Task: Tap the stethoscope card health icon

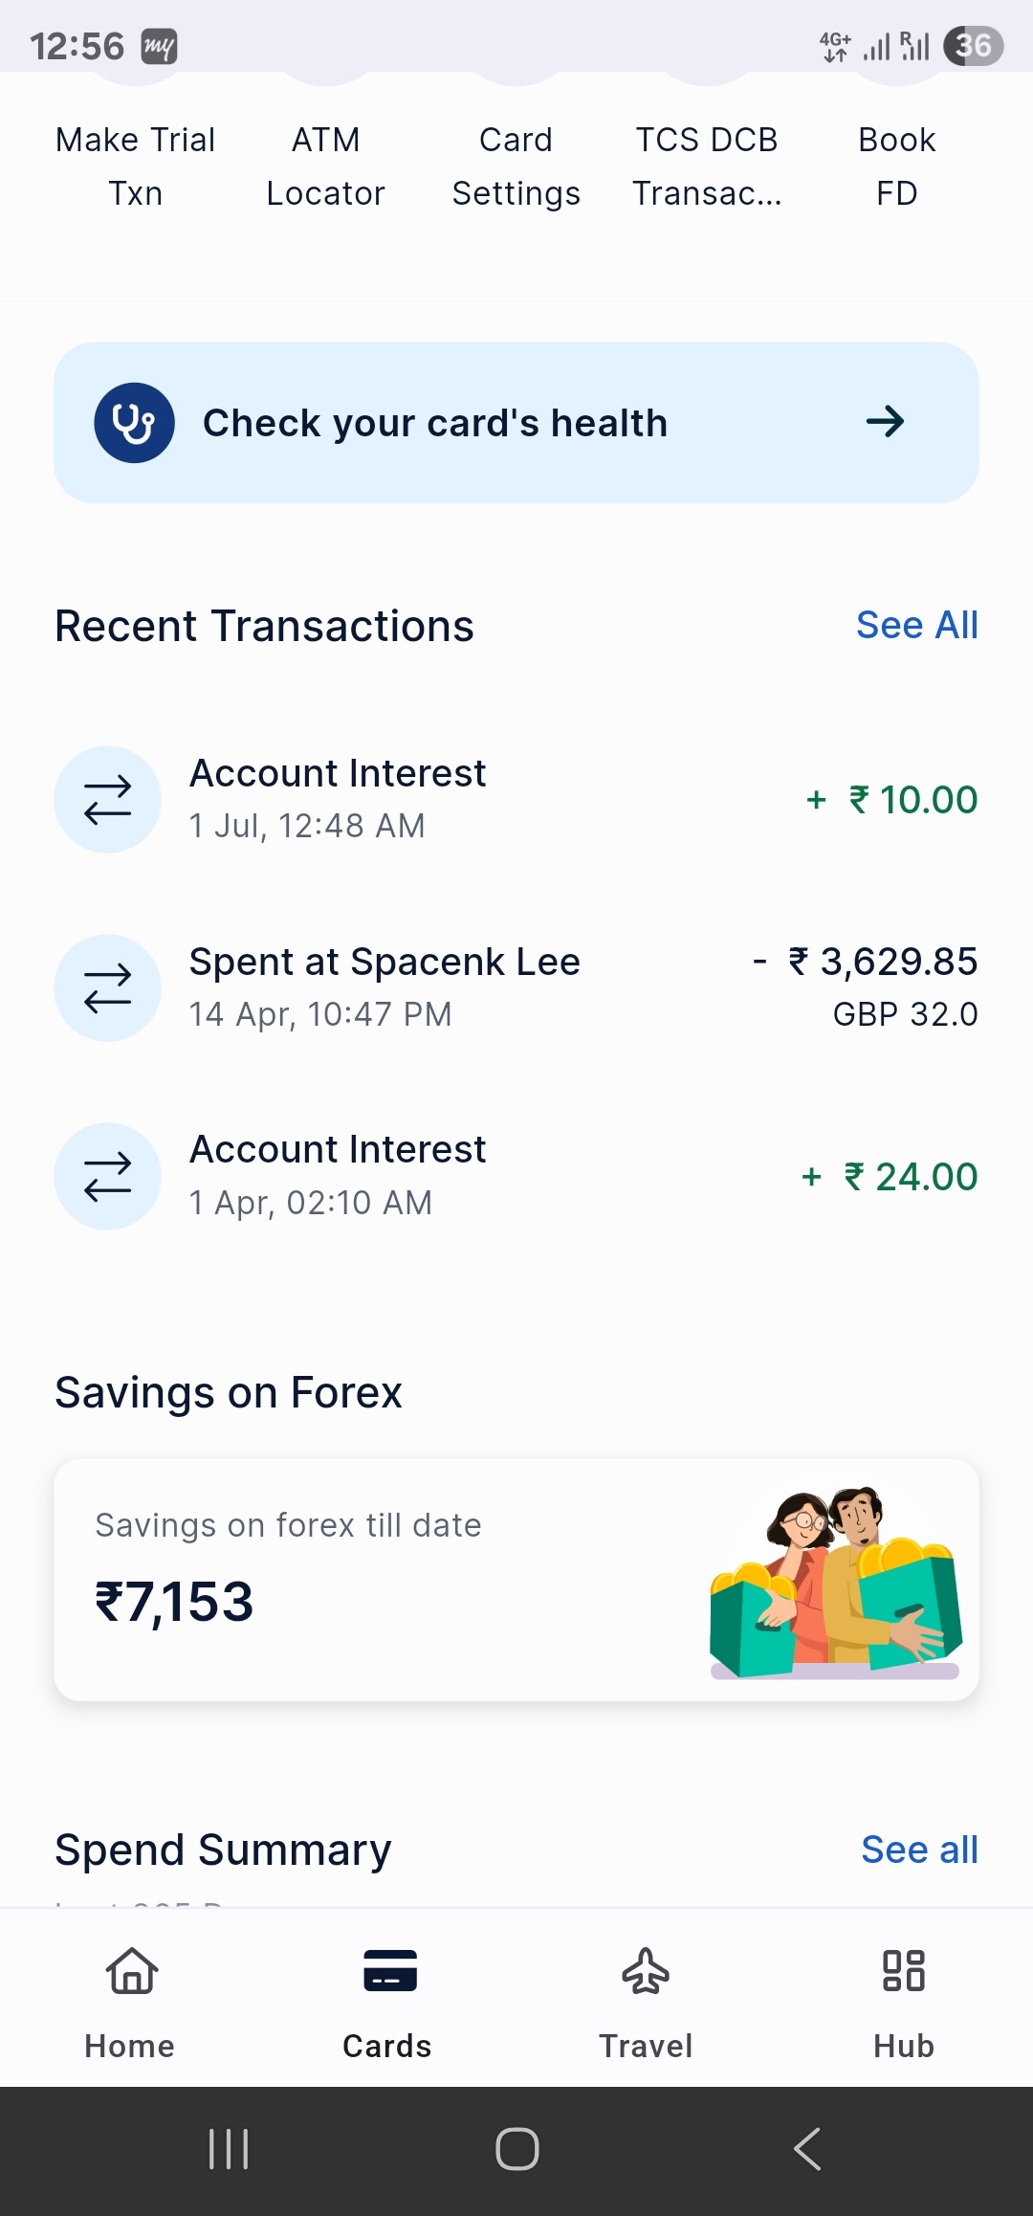Action: tap(134, 423)
